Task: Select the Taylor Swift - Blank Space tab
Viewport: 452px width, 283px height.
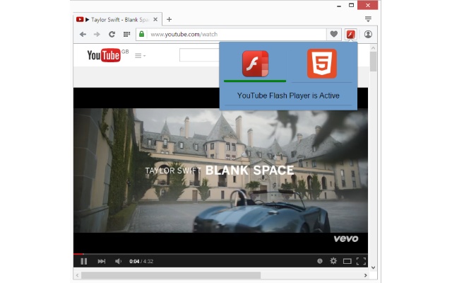Action: 118,19
